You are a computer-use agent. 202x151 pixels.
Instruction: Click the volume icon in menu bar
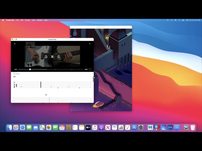click(x=175, y=20)
